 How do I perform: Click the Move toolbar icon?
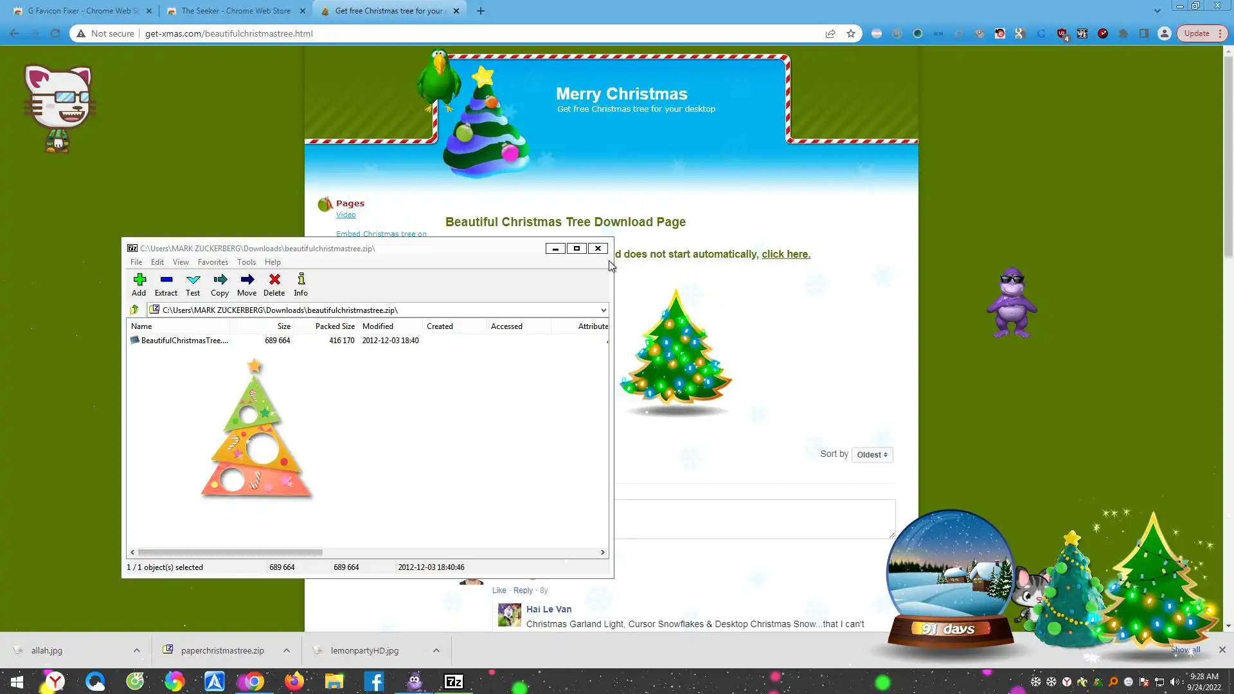[247, 284]
